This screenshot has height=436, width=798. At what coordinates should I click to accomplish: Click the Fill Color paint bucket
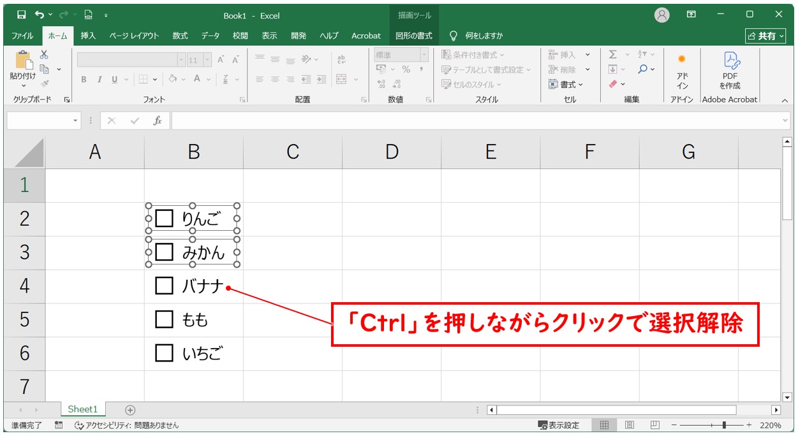point(172,79)
